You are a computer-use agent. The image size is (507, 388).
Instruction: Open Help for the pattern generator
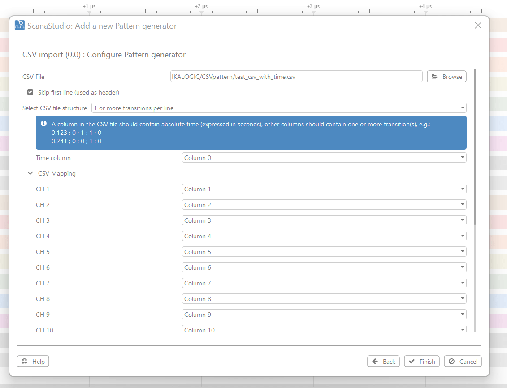tap(33, 362)
